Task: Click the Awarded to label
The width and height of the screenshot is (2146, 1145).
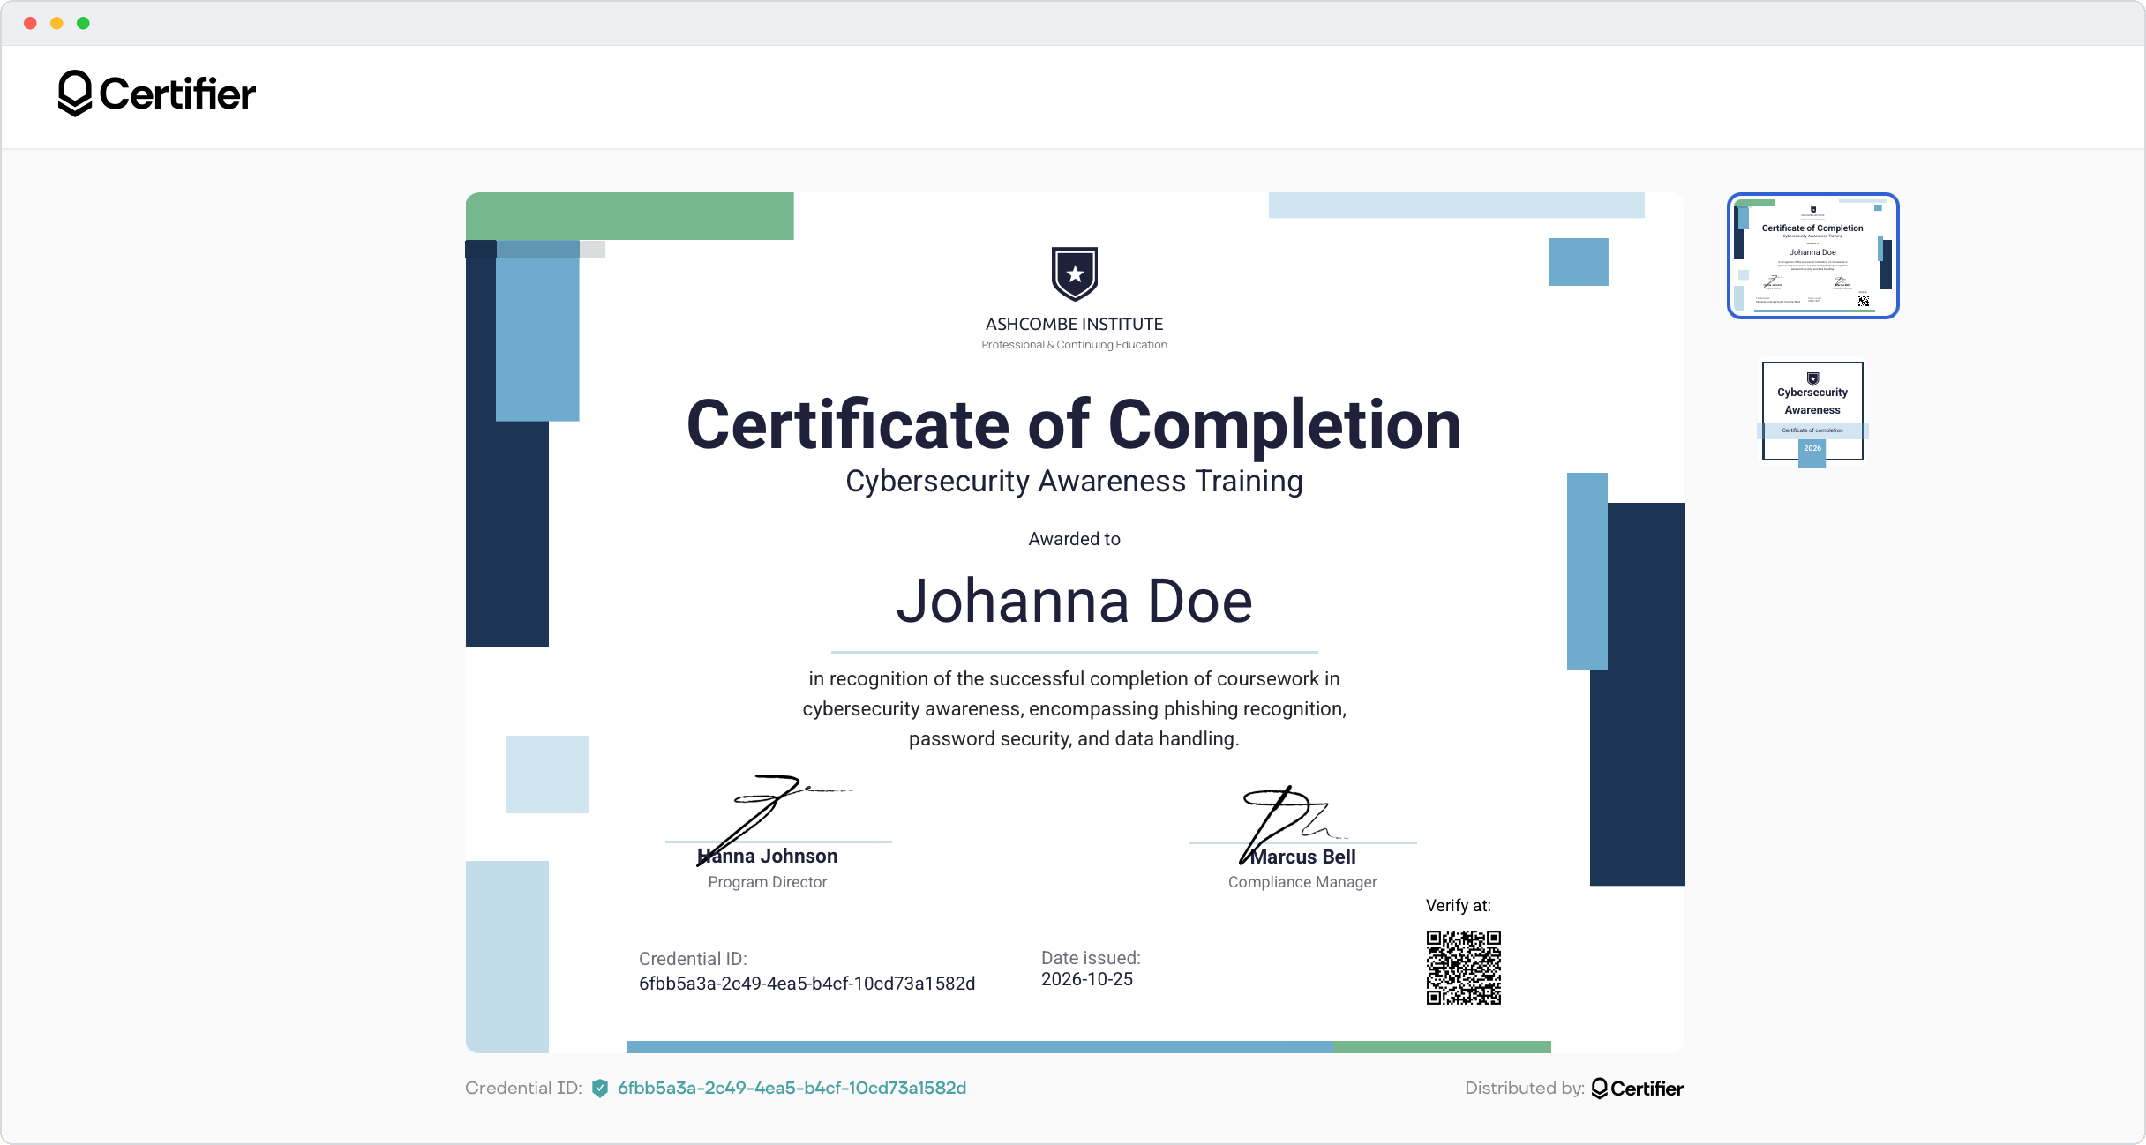Action: (x=1075, y=539)
